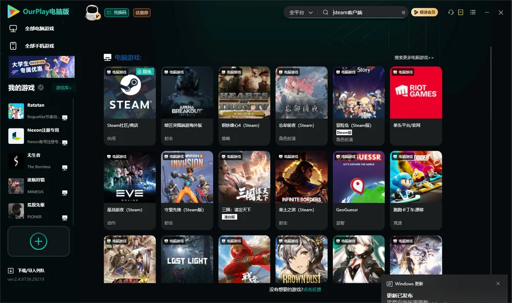Viewport: 512px width, 303px height.
Task: Open 暗区突围端游海外版 Arena Breakout card
Action: click(x=187, y=106)
